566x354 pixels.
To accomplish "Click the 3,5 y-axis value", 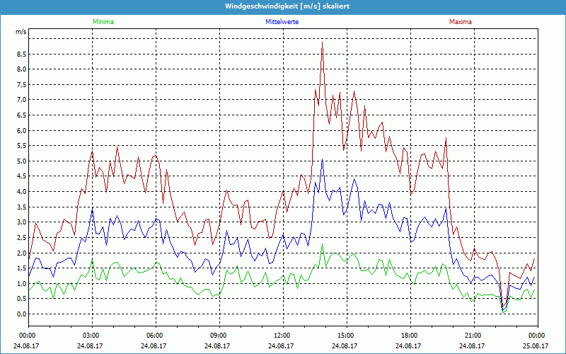I will [x=22, y=207].
